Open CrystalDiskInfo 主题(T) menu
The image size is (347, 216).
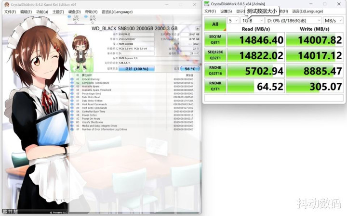[58, 12]
